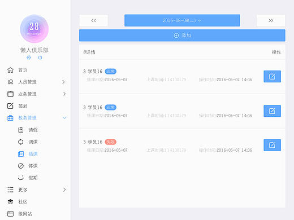Open the 首页 home icon
The width and height of the screenshot is (294, 220).
10,70
